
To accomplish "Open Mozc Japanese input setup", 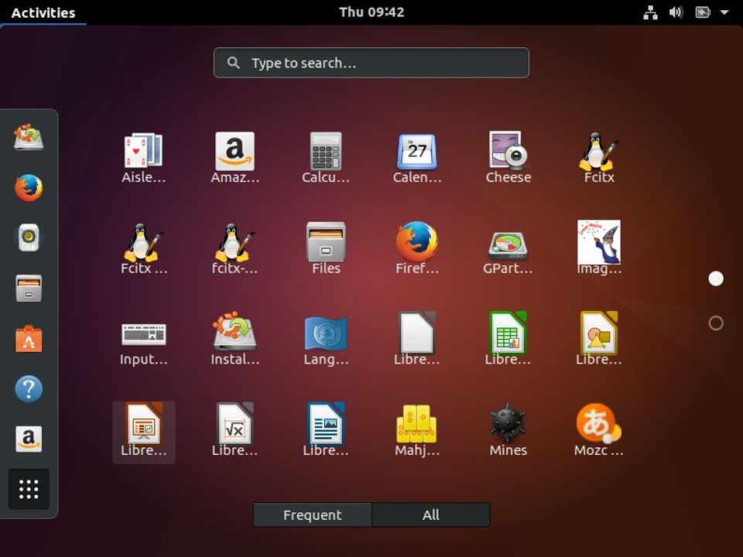I will 599,431.
